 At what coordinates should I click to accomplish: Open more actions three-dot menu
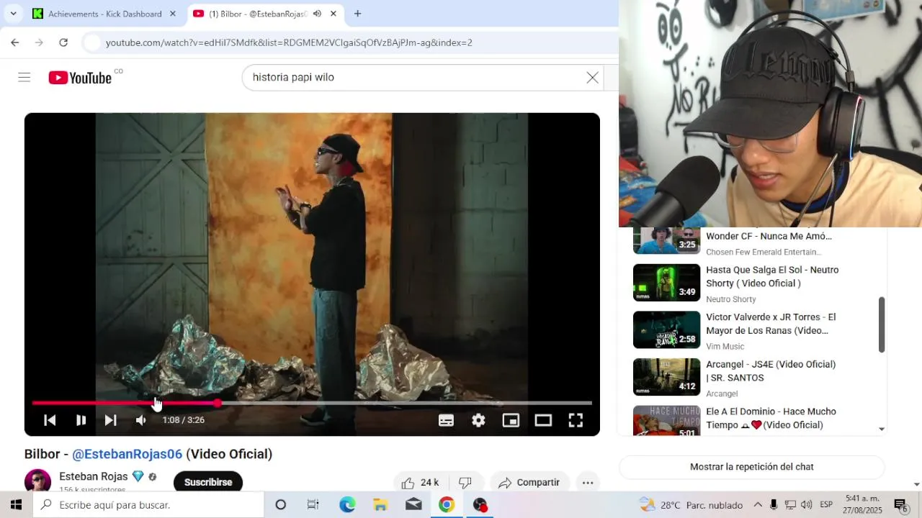[x=588, y=483]
